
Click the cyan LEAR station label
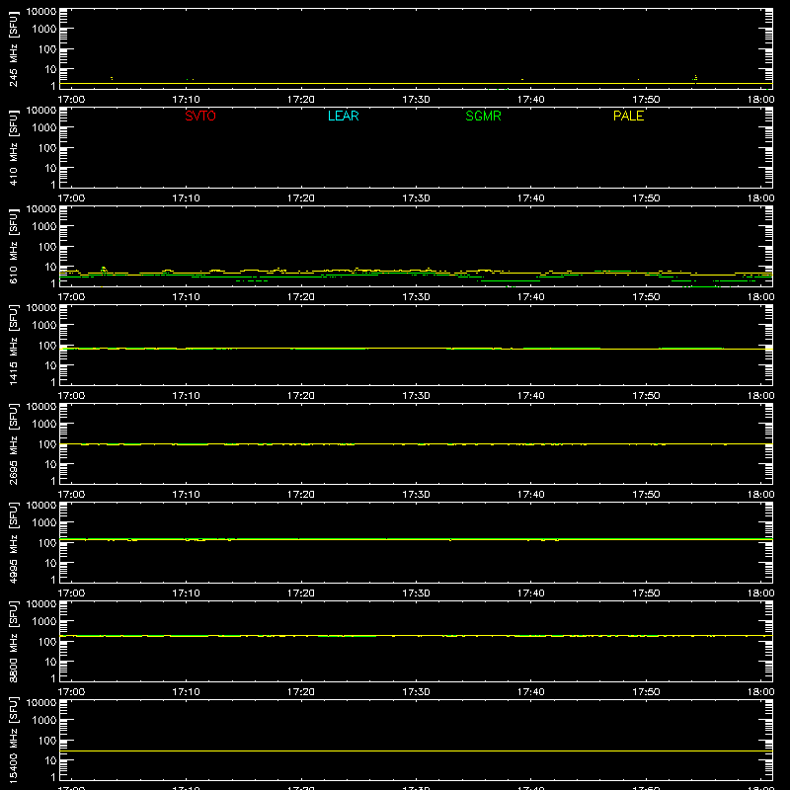tap(343, 116)
